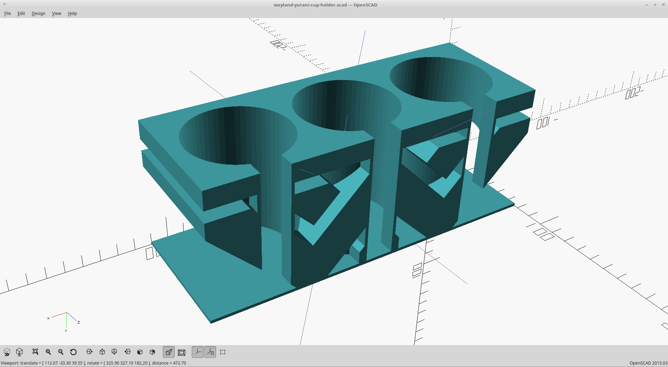The image size is (668, 367).
Task: Switch to the Top view cube icon
Action: click(102, 352)
